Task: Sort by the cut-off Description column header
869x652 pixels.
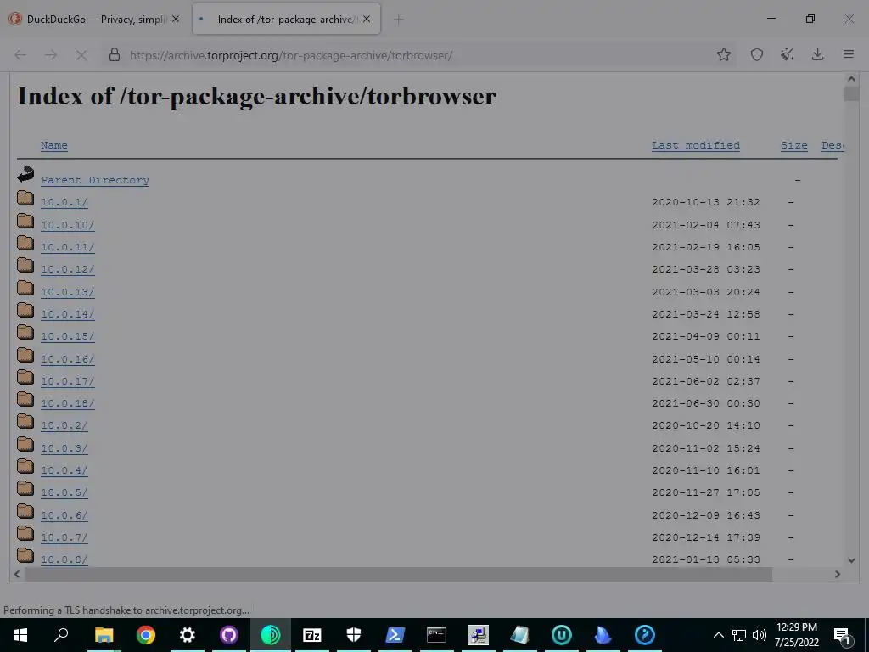Action: 833,145
